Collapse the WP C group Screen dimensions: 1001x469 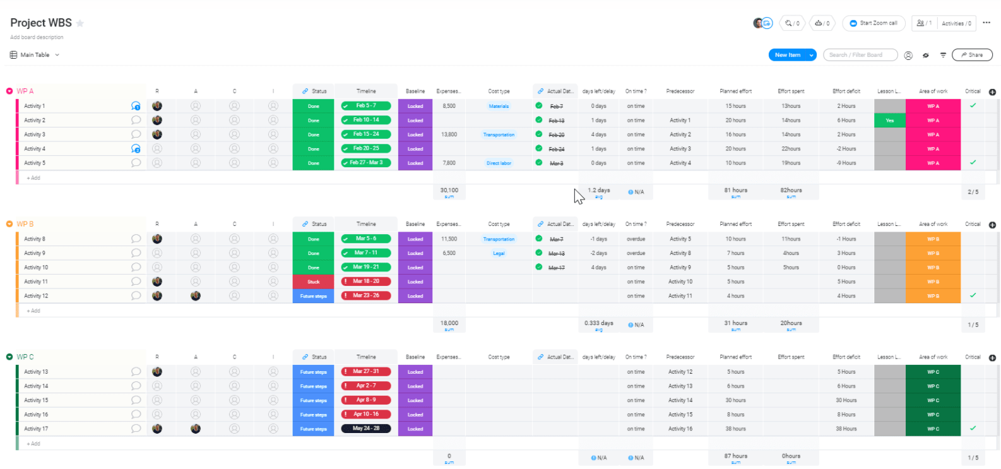(9, 357)
